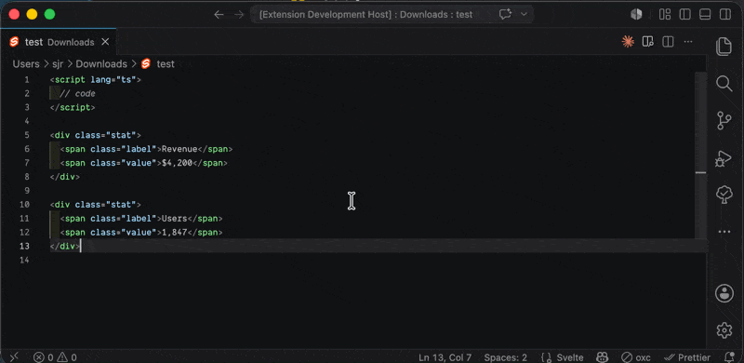Select the test Downloads tab
The image size is (744, 363).
pos(59,42)
